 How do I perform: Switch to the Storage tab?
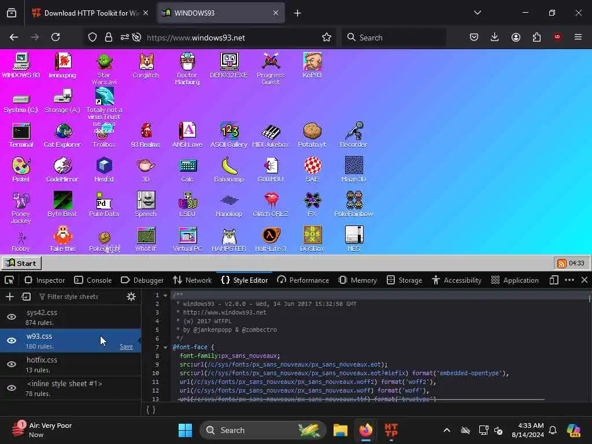click(404, 280)
